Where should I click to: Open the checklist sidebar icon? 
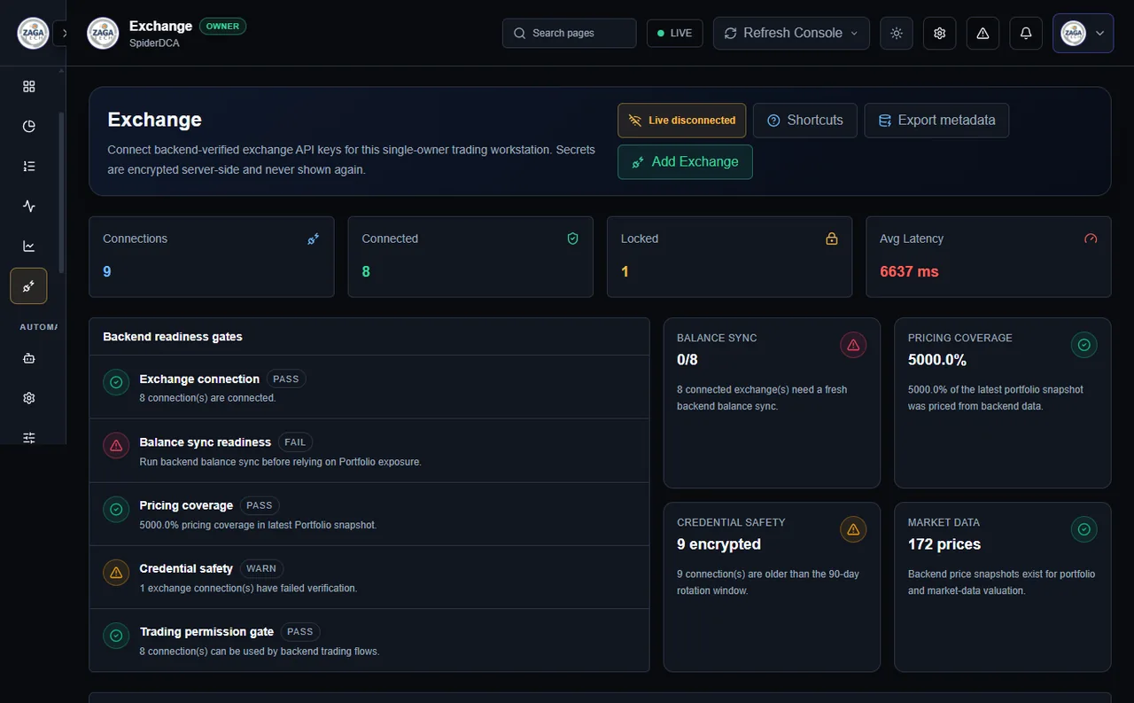[29, 166]
